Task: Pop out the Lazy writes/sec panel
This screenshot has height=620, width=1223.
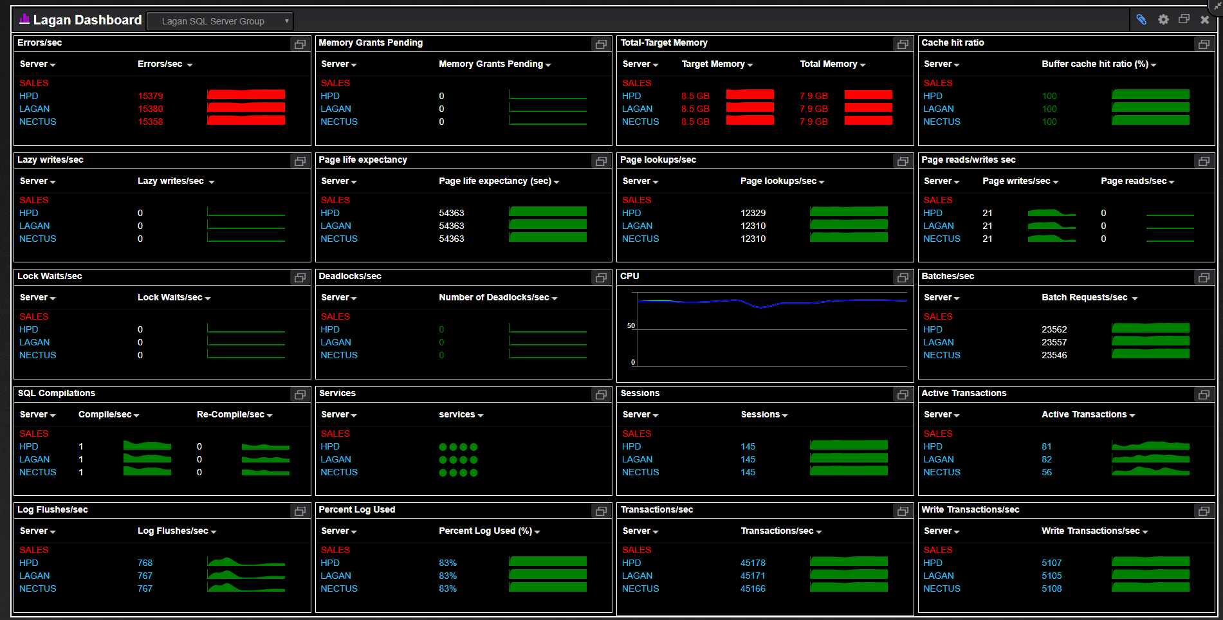Action: pos(300,161)
